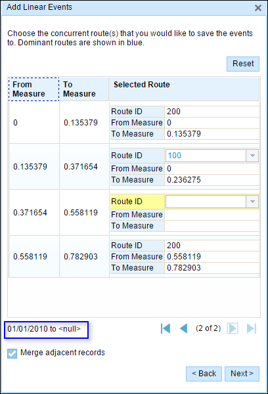Go to previous page of records
Image resolution: width=268 pixels, height=394 pixels.
[184, 328]
